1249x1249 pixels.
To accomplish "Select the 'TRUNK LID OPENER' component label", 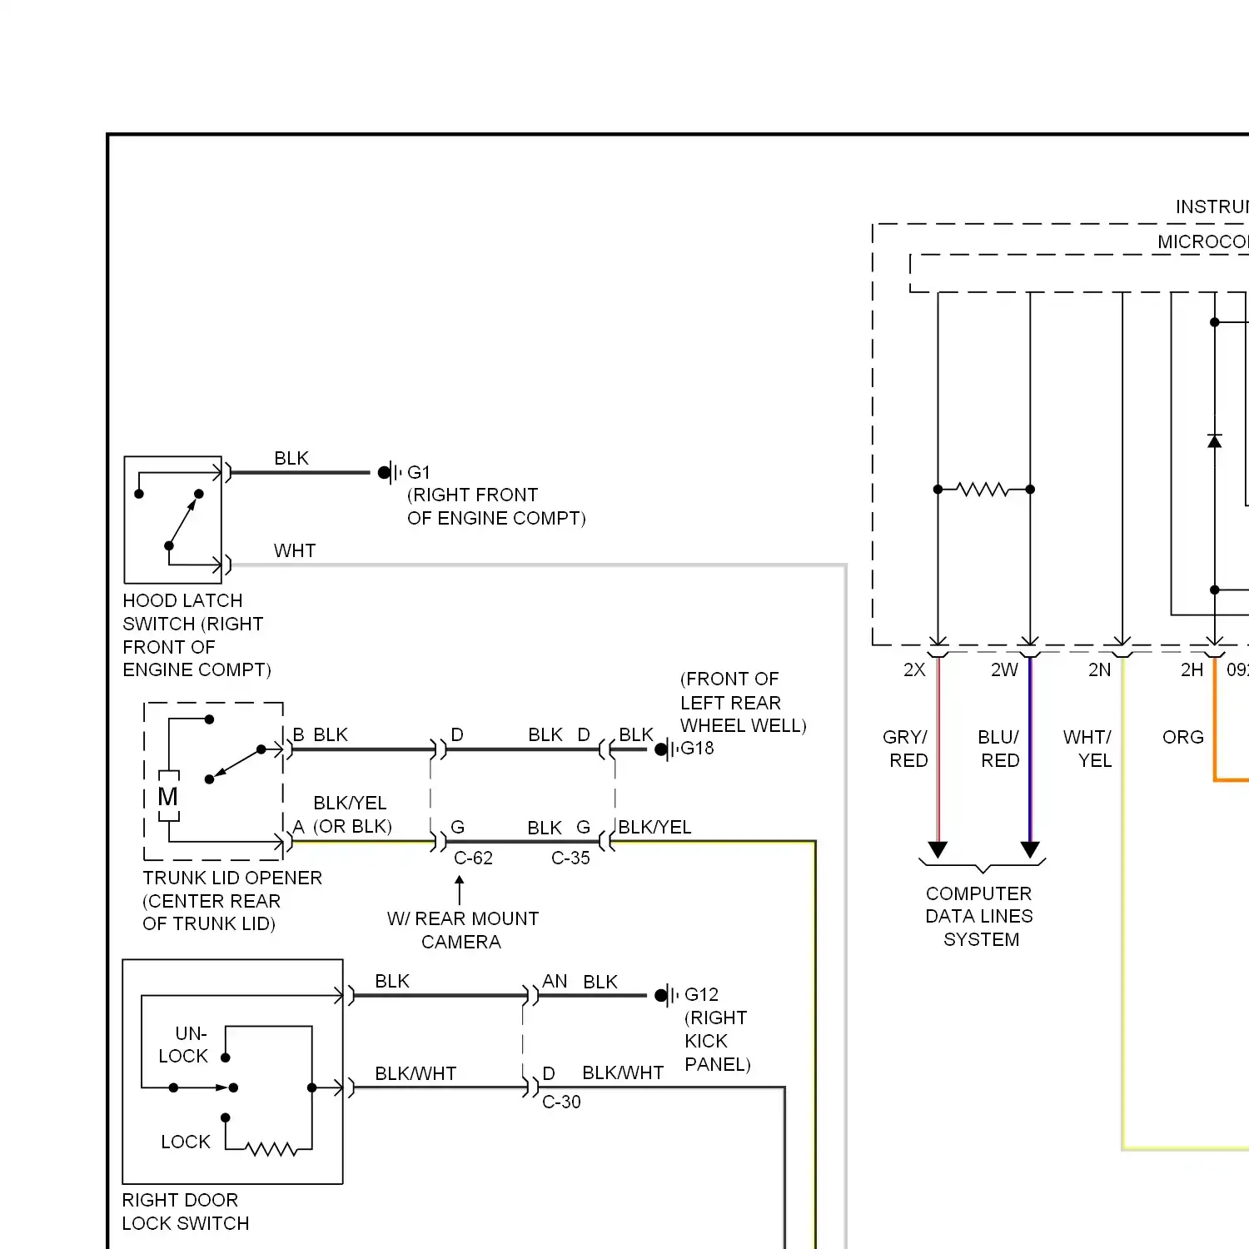I will coord(232,901).
